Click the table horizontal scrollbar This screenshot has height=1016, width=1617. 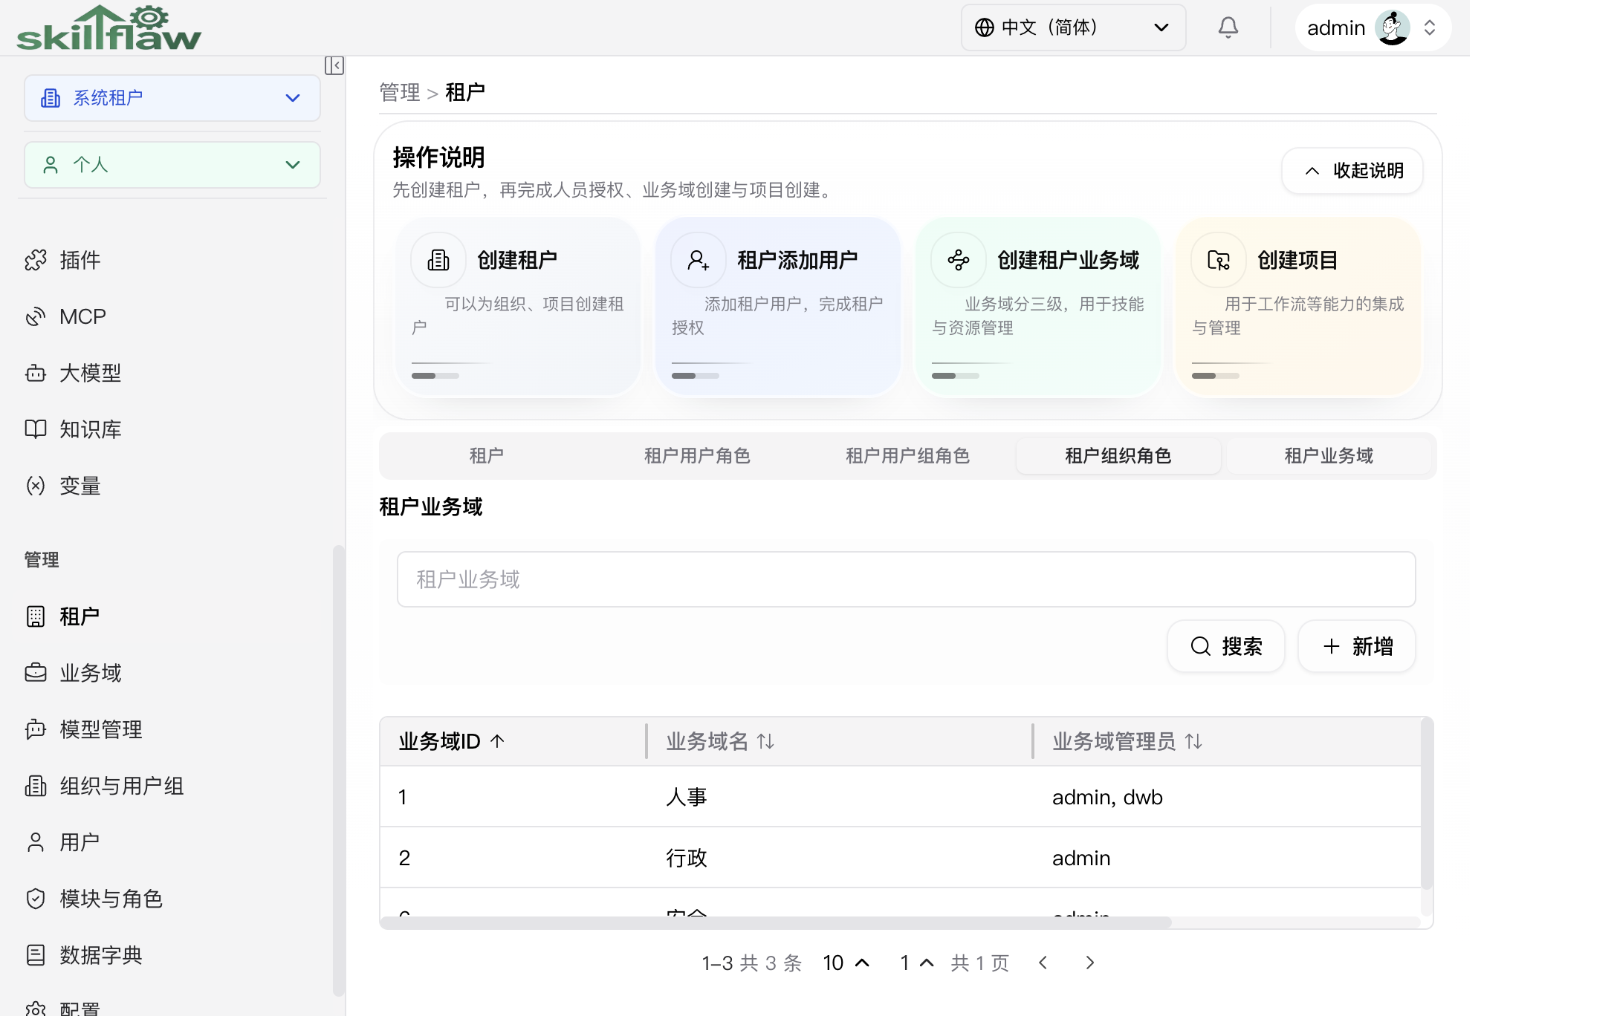coord(776,922)
